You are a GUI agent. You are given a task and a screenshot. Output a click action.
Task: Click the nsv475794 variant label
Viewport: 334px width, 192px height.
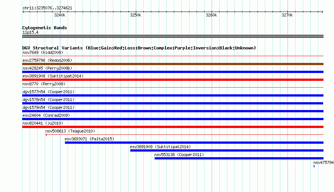323,162
